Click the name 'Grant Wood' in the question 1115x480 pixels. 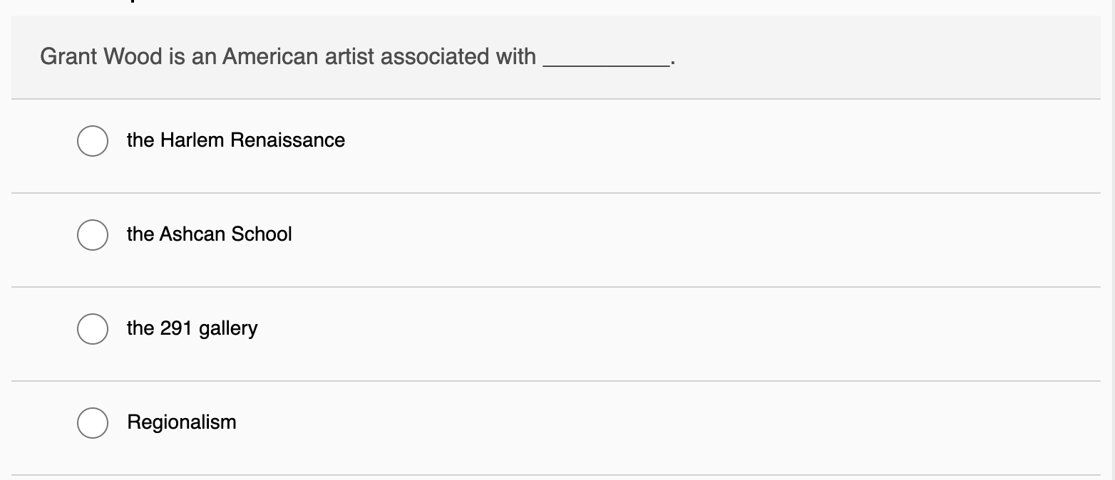[101, 57]
